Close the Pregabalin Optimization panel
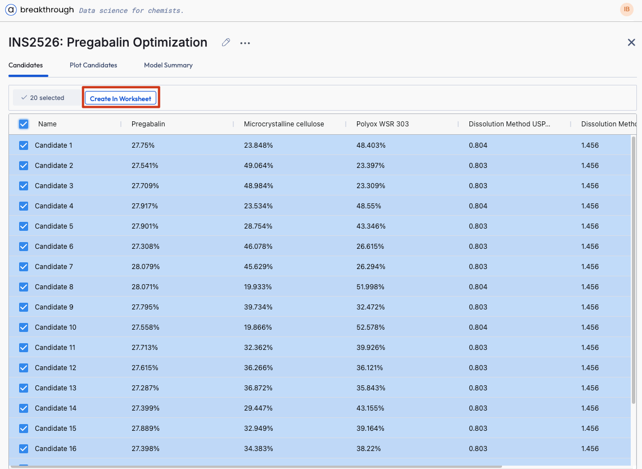 coord(631,42)
